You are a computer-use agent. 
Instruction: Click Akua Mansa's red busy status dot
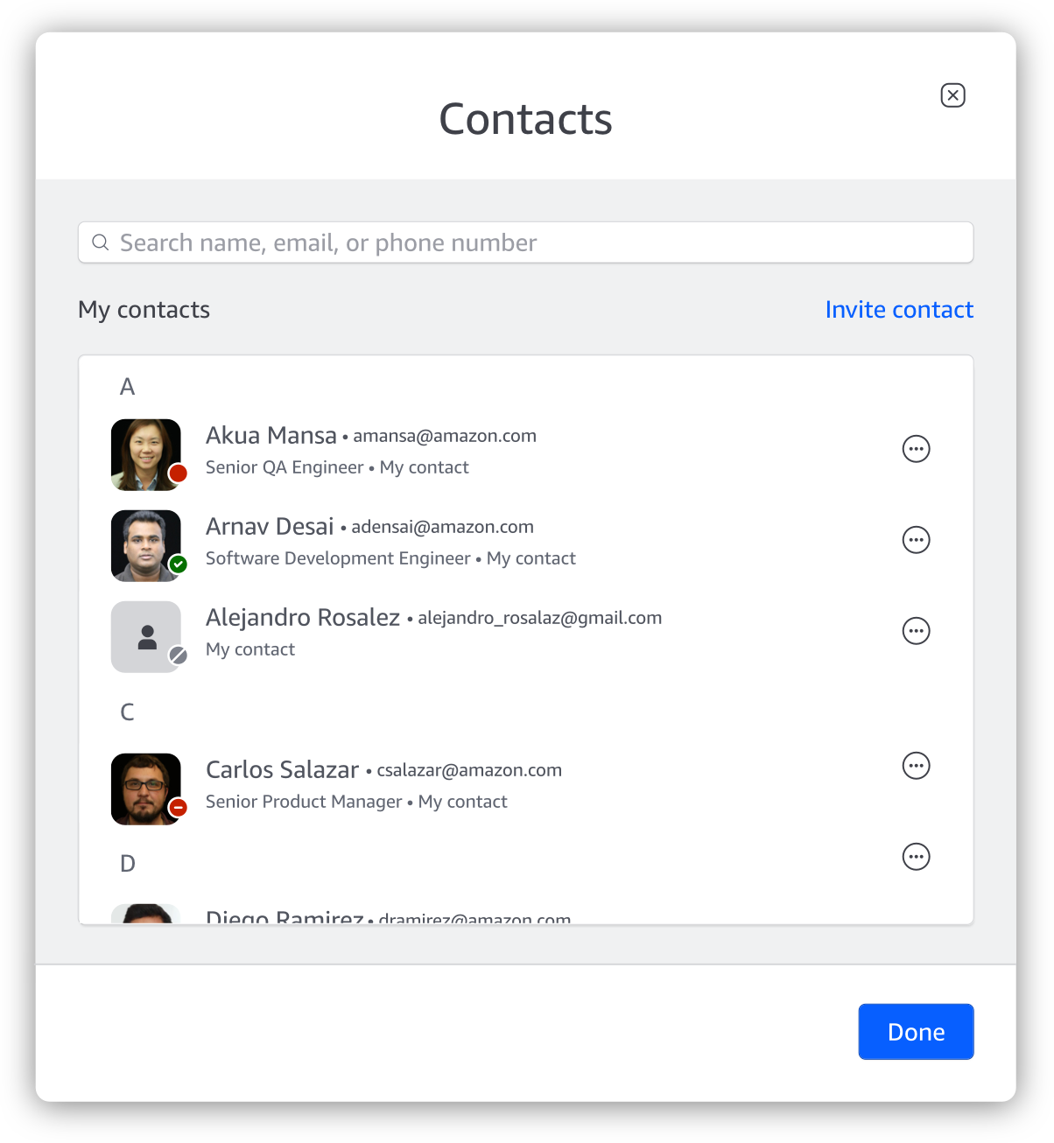(x=178, y=473)
